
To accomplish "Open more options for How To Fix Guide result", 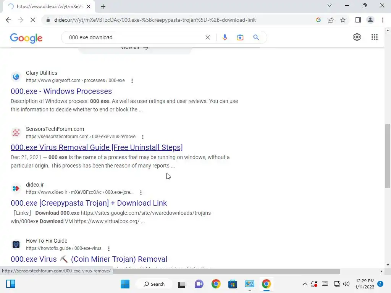I will click(109, 249).
